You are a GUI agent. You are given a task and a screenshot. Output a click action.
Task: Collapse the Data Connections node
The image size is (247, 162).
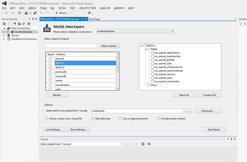[x=4, y=28]
